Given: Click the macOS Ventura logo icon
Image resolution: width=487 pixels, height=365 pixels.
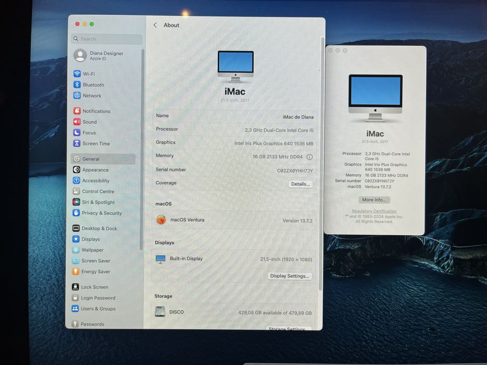Looking at the screenshot, I should point(161,220).
